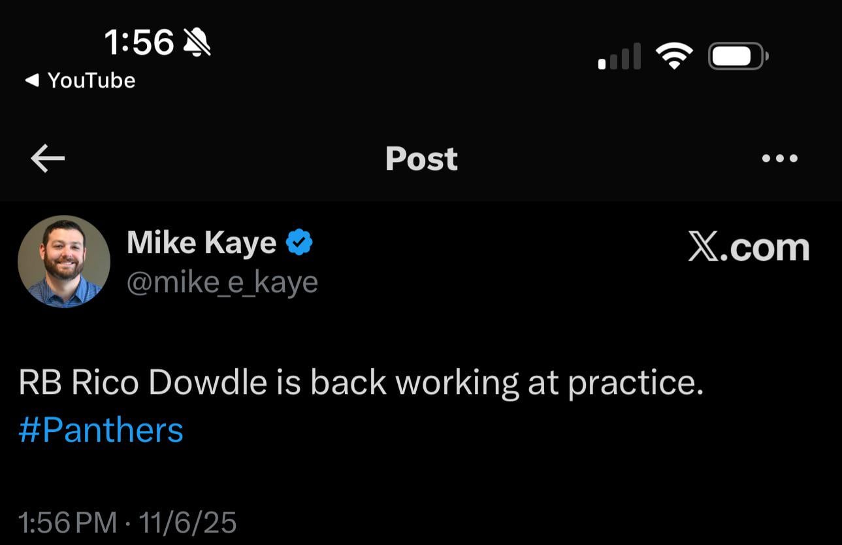Click the X.com logo
The height and width of the screenshot is (545, 842).
[x=749, y=248]
